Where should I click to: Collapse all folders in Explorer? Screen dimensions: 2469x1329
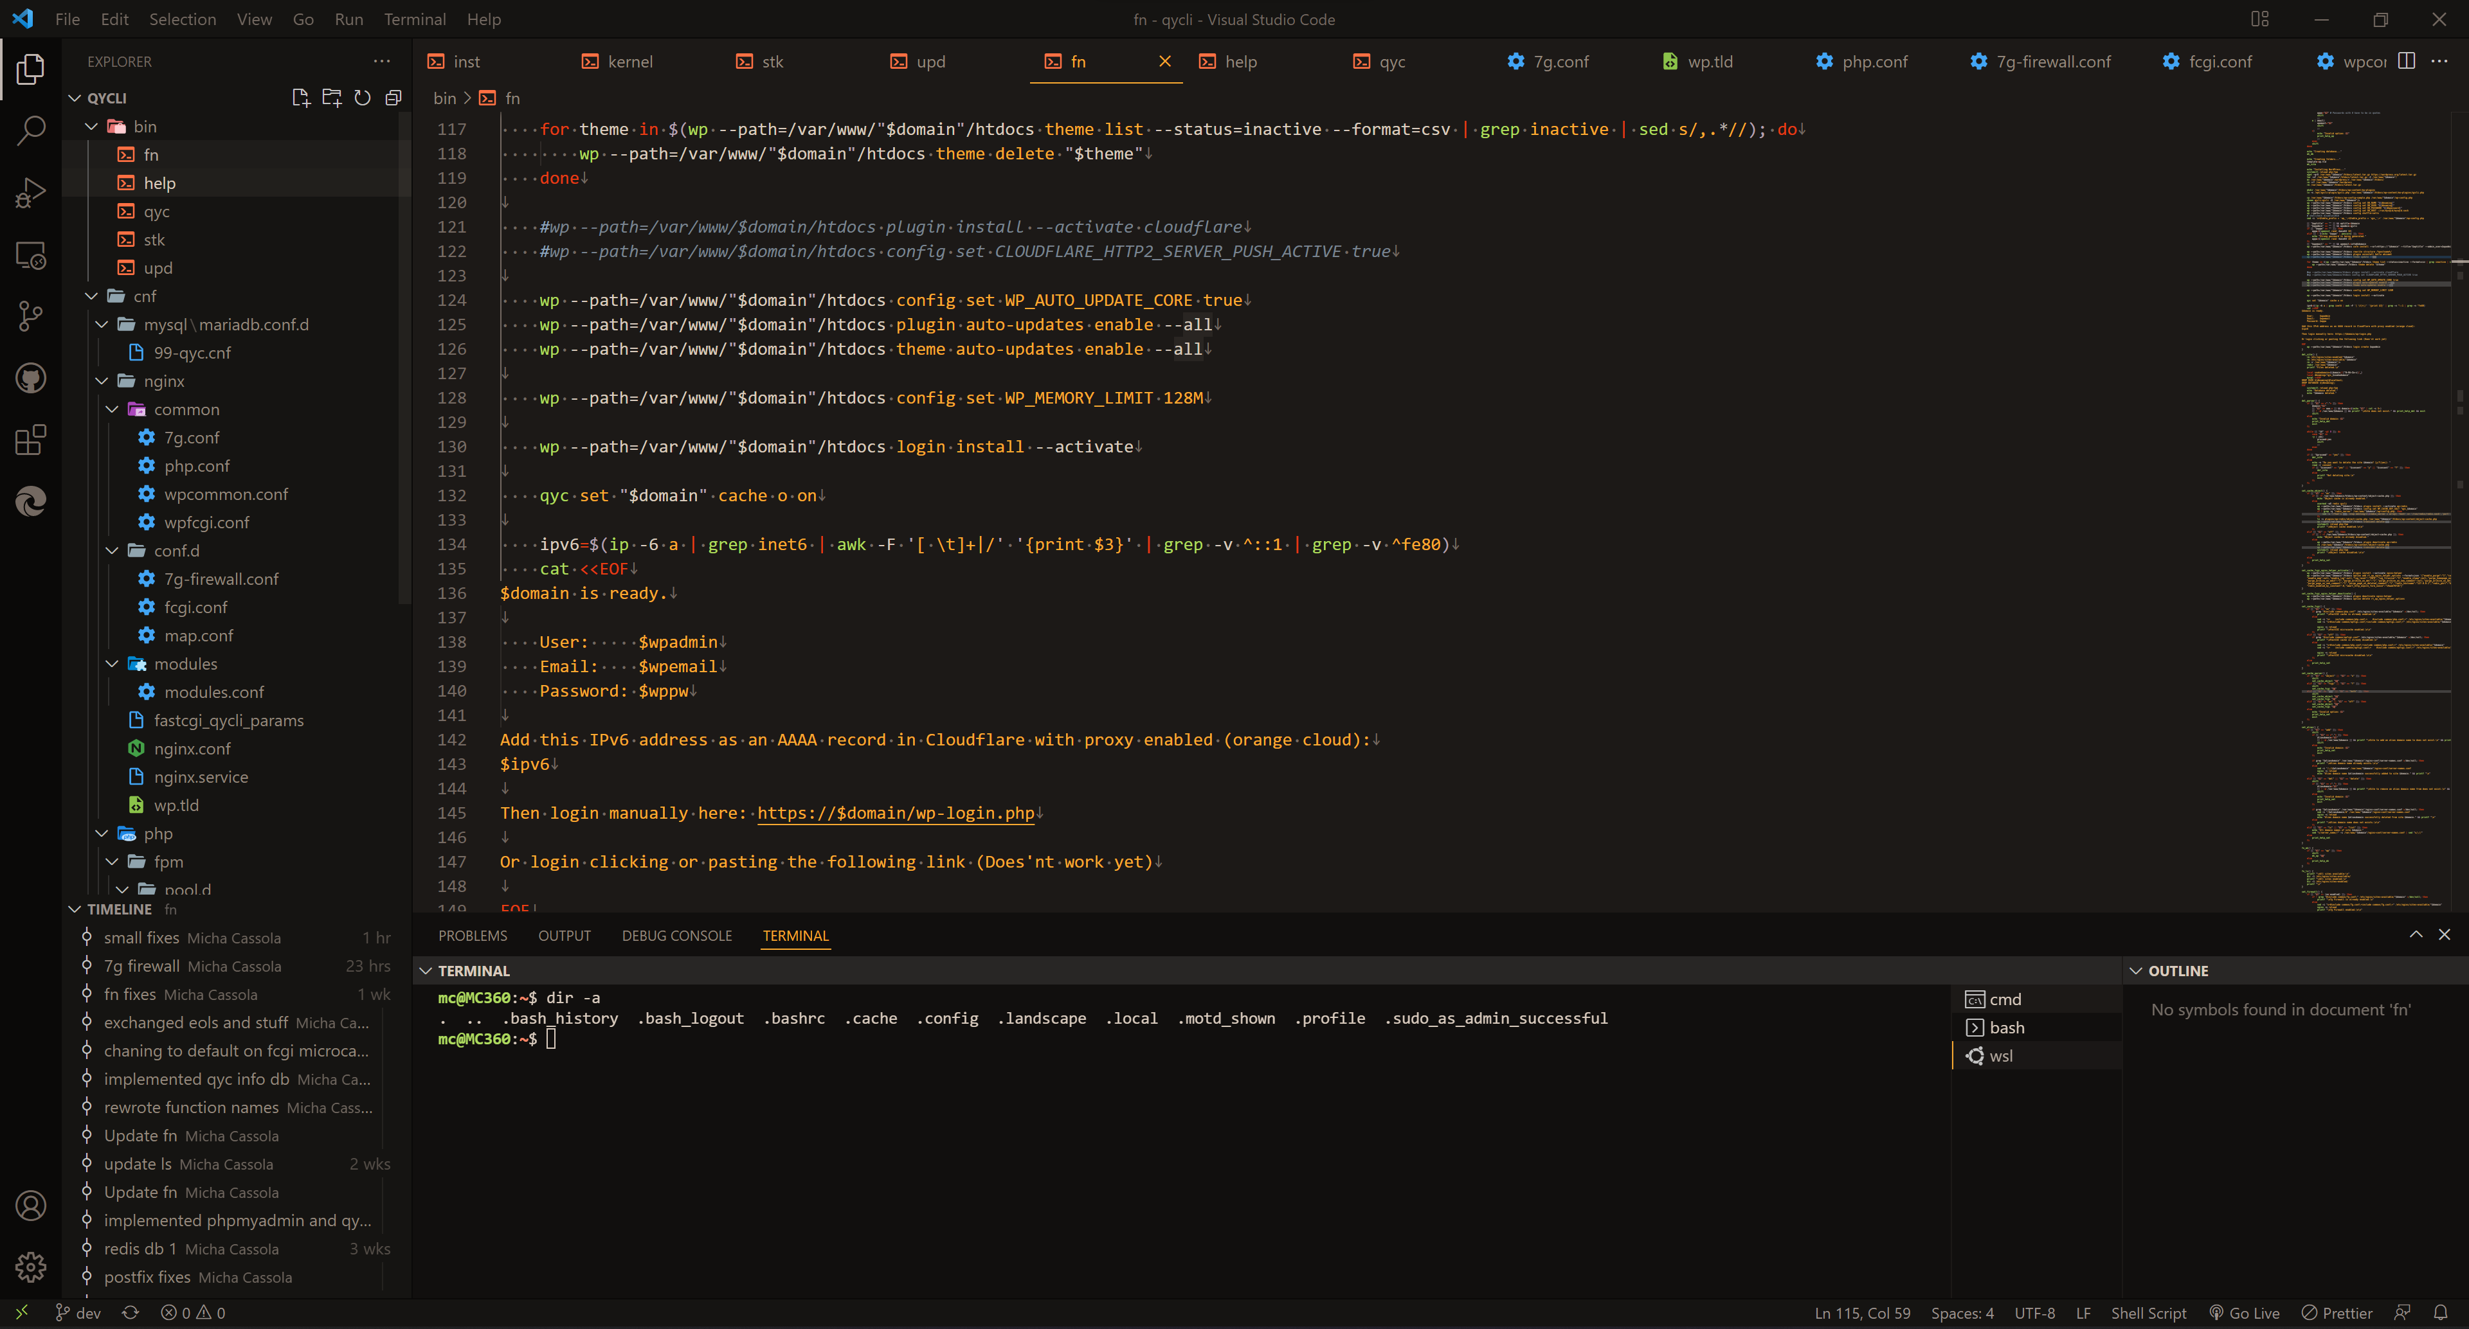point(393,98)
